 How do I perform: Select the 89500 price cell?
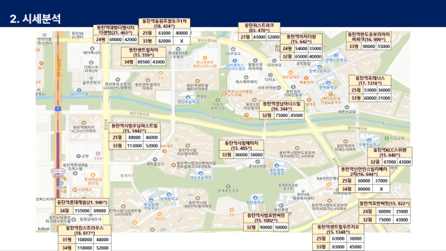pos(144,62)
